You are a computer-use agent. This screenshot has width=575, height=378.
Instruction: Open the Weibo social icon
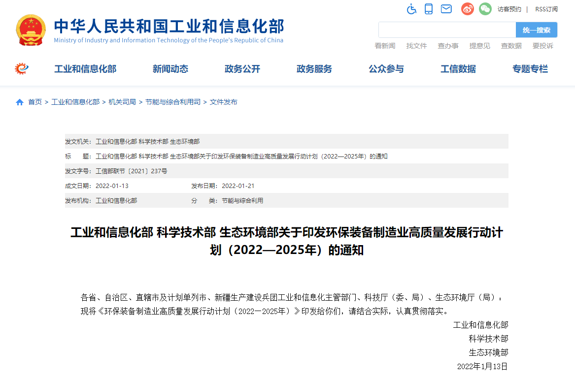(x=467, y=9)
